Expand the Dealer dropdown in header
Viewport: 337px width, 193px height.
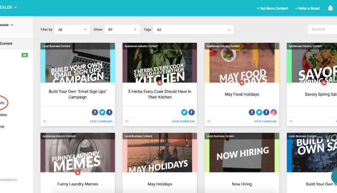click(8, 7)
